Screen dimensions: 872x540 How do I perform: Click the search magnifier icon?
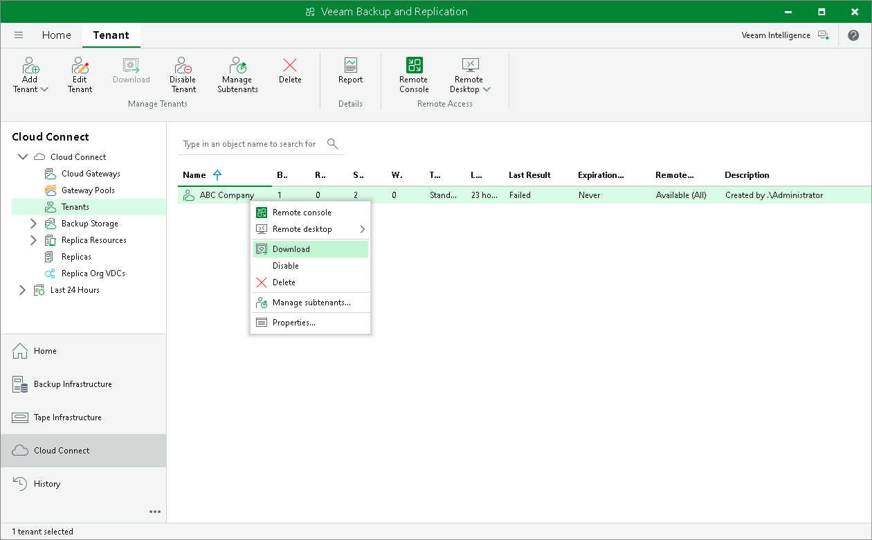click(333, 144)
